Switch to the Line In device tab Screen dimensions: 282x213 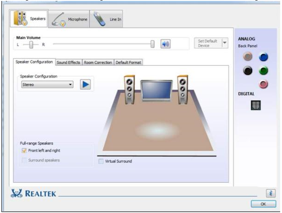coord(107,19)
